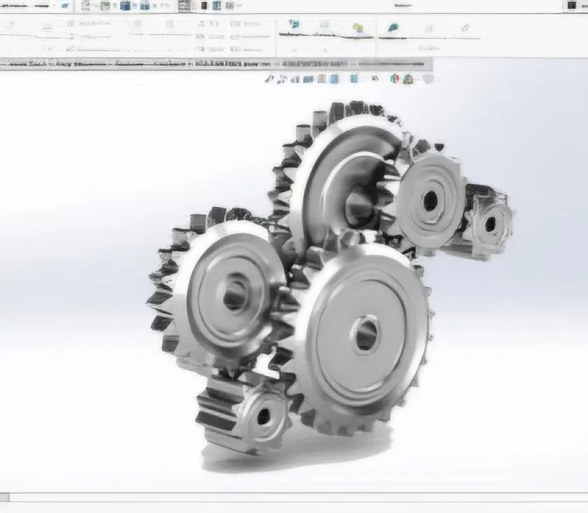Image resolution: width=588 pixels, height=513 pixels.
Task: Click the yellow-green icon in the ribbon
Action: (358, 27)
